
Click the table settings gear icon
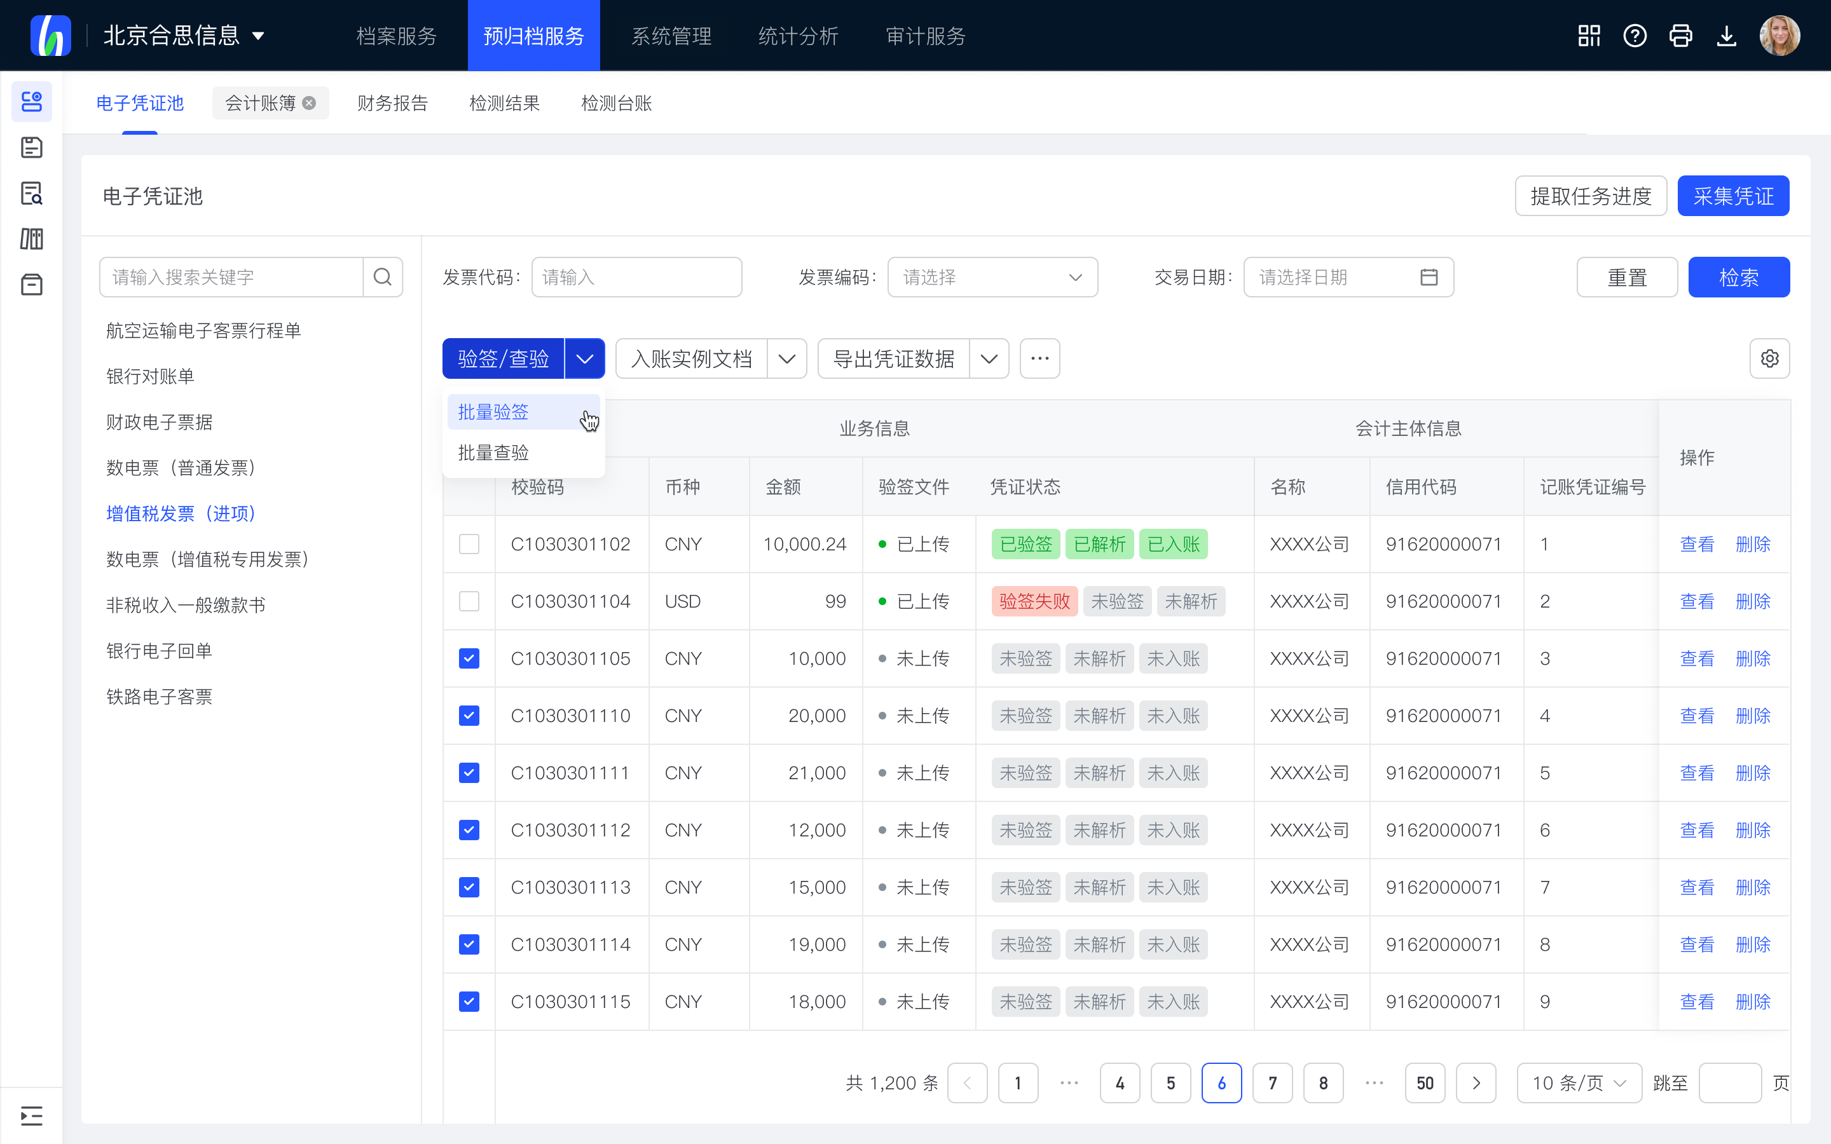coord(1769,358)
